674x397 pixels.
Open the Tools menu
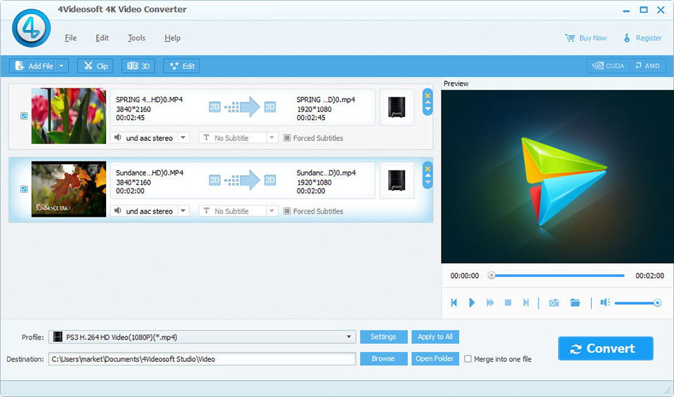[136, 38]
